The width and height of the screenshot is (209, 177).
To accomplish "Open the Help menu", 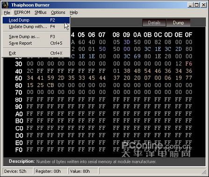I will click(x=74, y=13).
